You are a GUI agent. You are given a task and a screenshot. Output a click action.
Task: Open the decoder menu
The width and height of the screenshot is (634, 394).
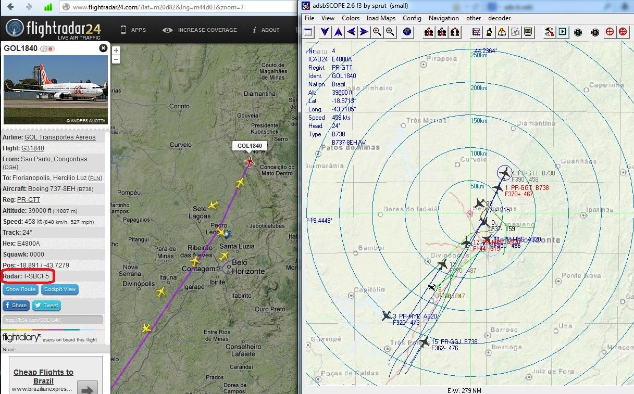(x=500, y=18)
